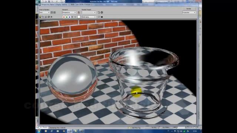Open the Windows Start button

click(39, 131)
